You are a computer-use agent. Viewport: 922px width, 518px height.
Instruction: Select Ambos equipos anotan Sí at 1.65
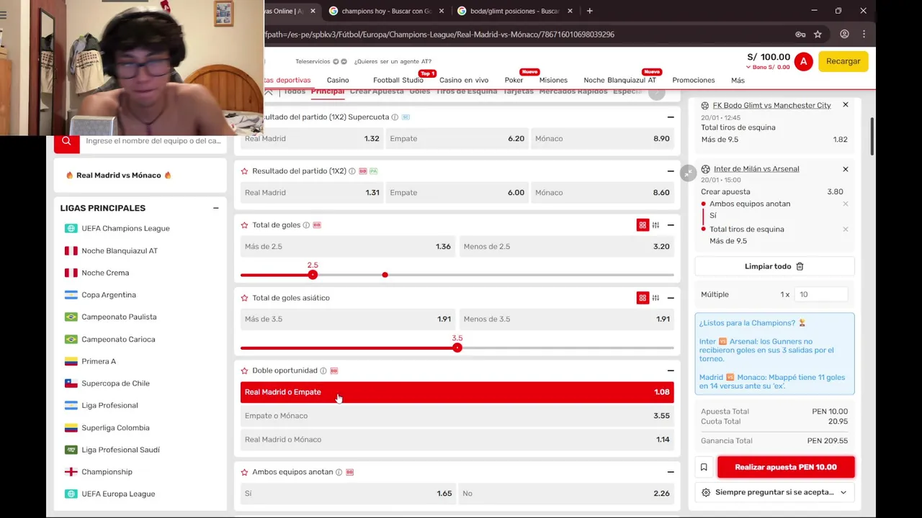(348, 494)
